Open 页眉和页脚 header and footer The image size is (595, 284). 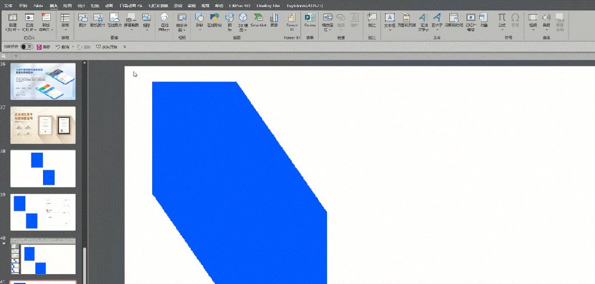tap(406, 20)
